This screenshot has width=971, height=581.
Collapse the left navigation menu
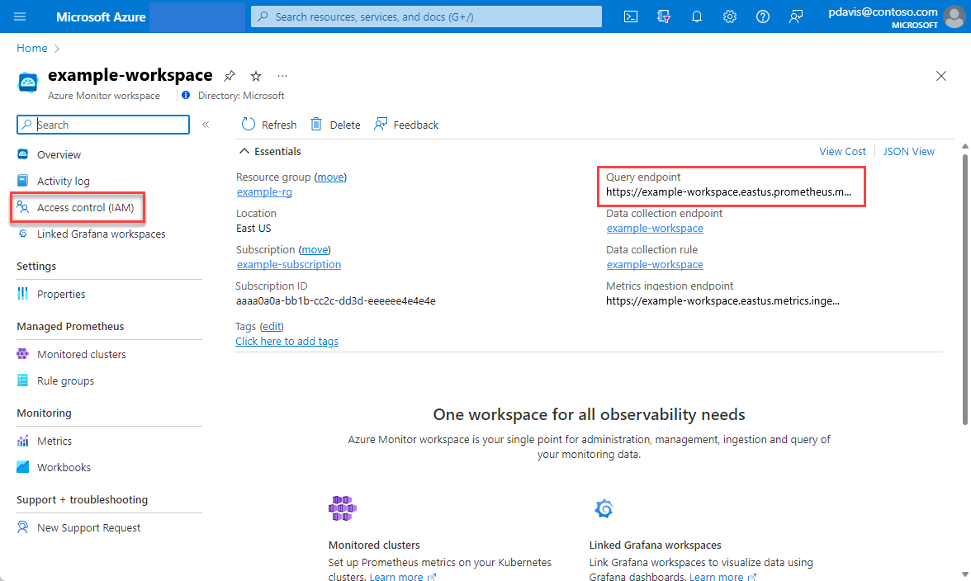pyautogui.click(x=206, y=125)
